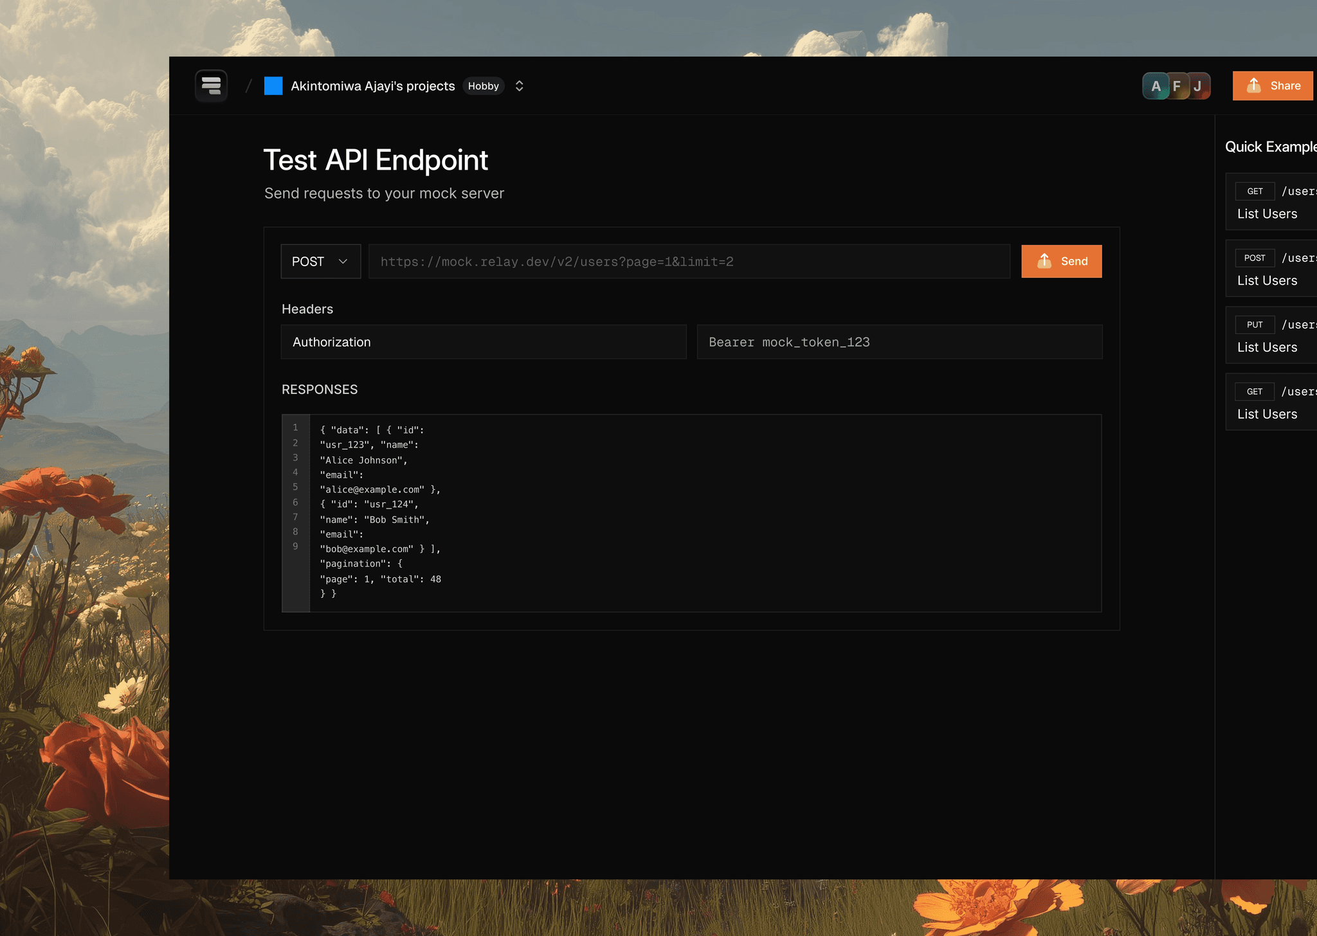Click the stacked-layers app logo icon
Viewport: 1317px width, 936px height.
click(211, 85)
